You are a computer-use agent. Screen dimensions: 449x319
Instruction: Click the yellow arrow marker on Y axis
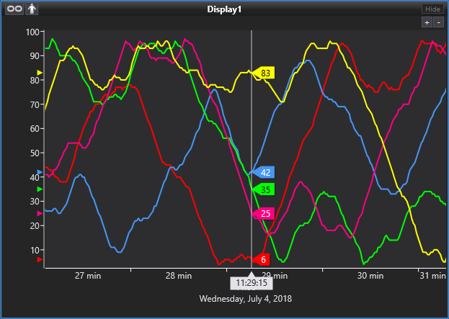coord(40,73)
